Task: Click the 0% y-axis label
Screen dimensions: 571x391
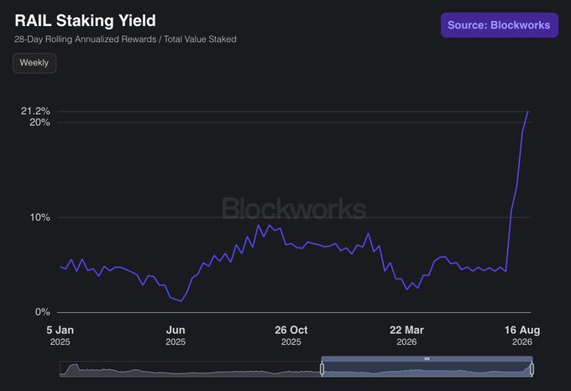Action: [x=43, y=312]
